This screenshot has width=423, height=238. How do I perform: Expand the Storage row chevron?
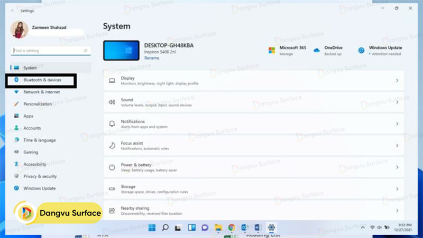(x=397, y=189)
